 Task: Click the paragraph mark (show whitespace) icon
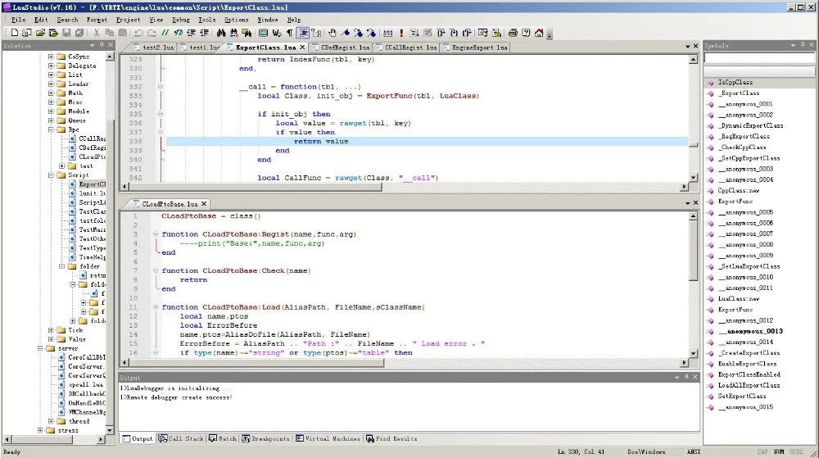tap(290, 33)
